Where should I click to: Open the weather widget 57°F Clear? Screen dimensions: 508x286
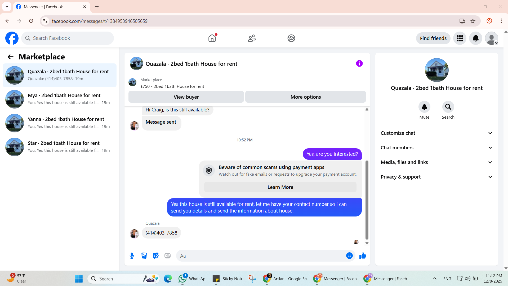[x=17, y=279]
